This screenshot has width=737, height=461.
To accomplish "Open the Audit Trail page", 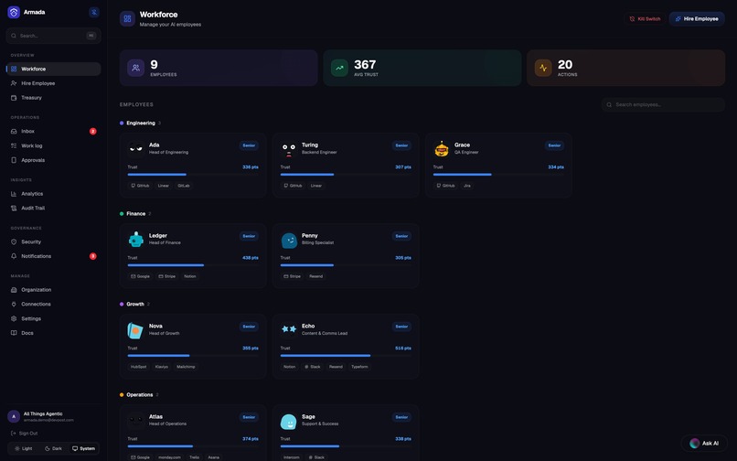I will [x=54, y=208].
